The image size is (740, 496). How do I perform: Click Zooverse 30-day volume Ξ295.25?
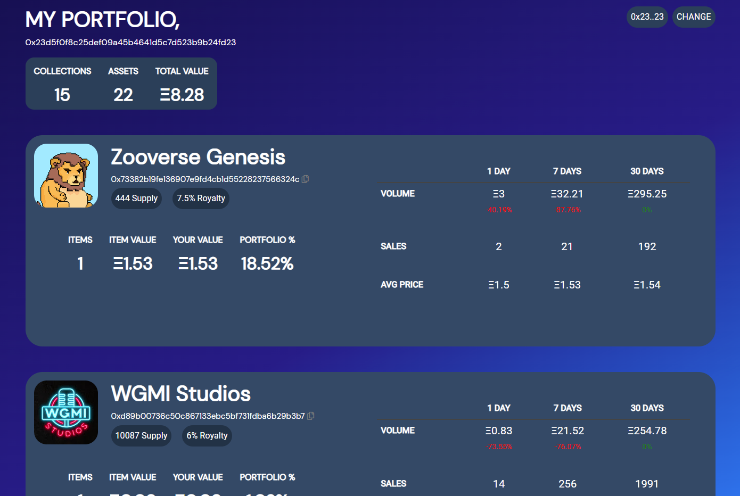(647, 194)
